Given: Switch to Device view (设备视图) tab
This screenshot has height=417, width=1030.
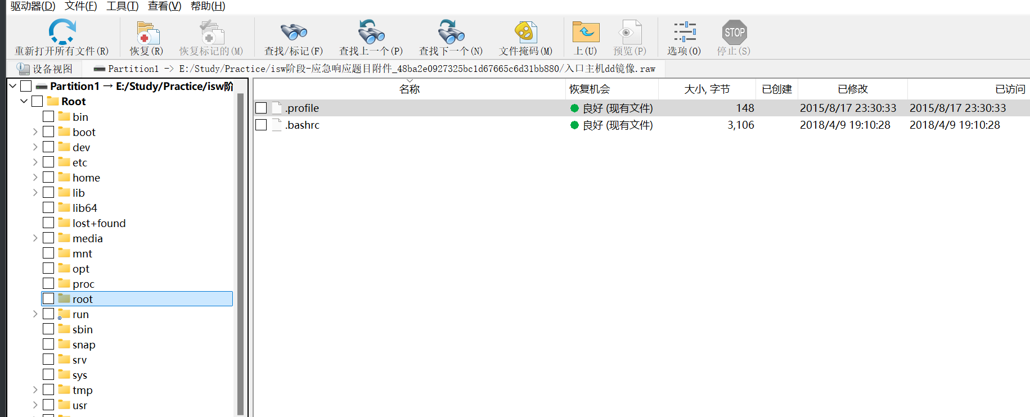Looking at the screenshot, I should (45, 69).
